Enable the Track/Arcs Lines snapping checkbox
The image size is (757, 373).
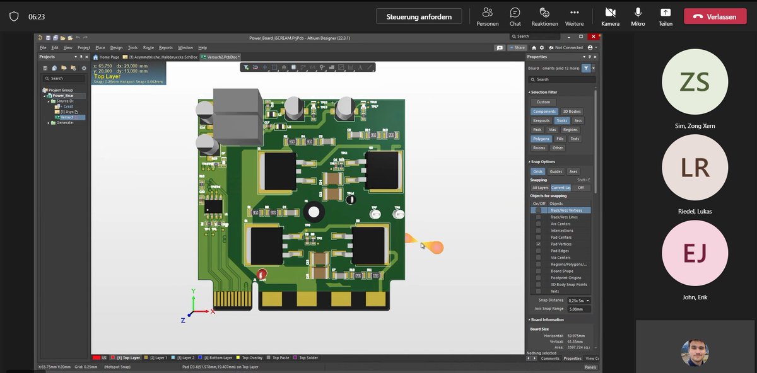(538, 216)
